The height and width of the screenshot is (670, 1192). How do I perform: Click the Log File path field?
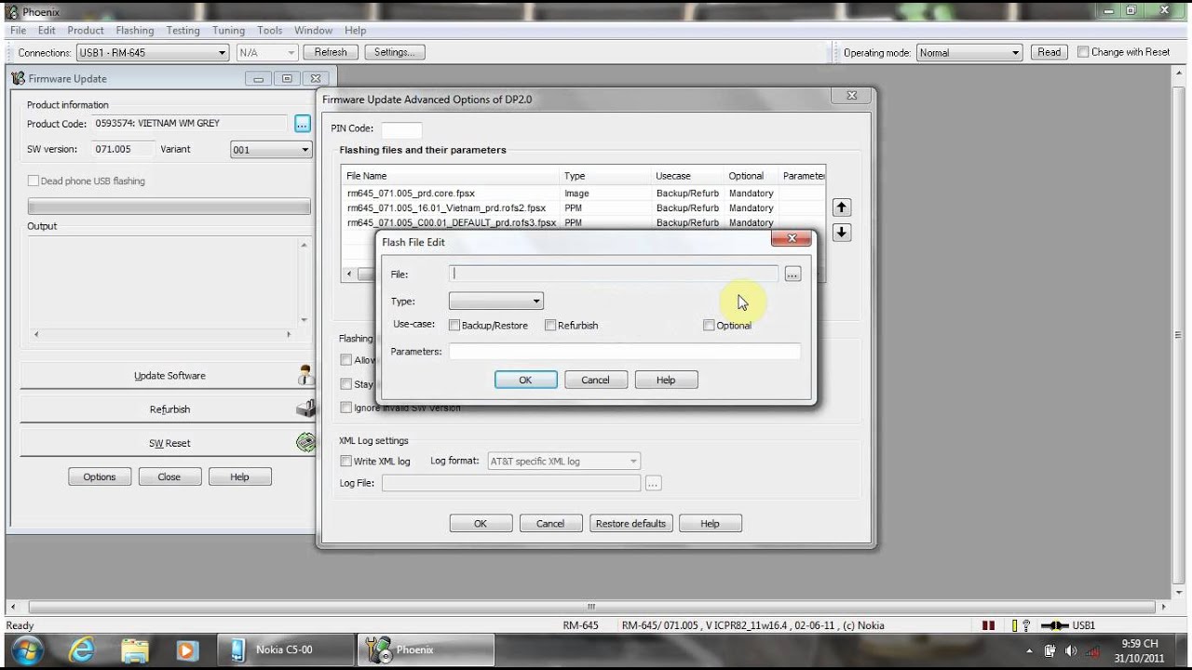(x=511, y=483)
